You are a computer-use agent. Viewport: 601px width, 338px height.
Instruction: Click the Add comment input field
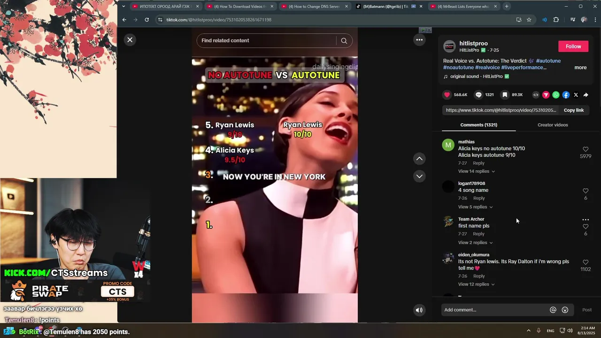click(x=495, y=310)
